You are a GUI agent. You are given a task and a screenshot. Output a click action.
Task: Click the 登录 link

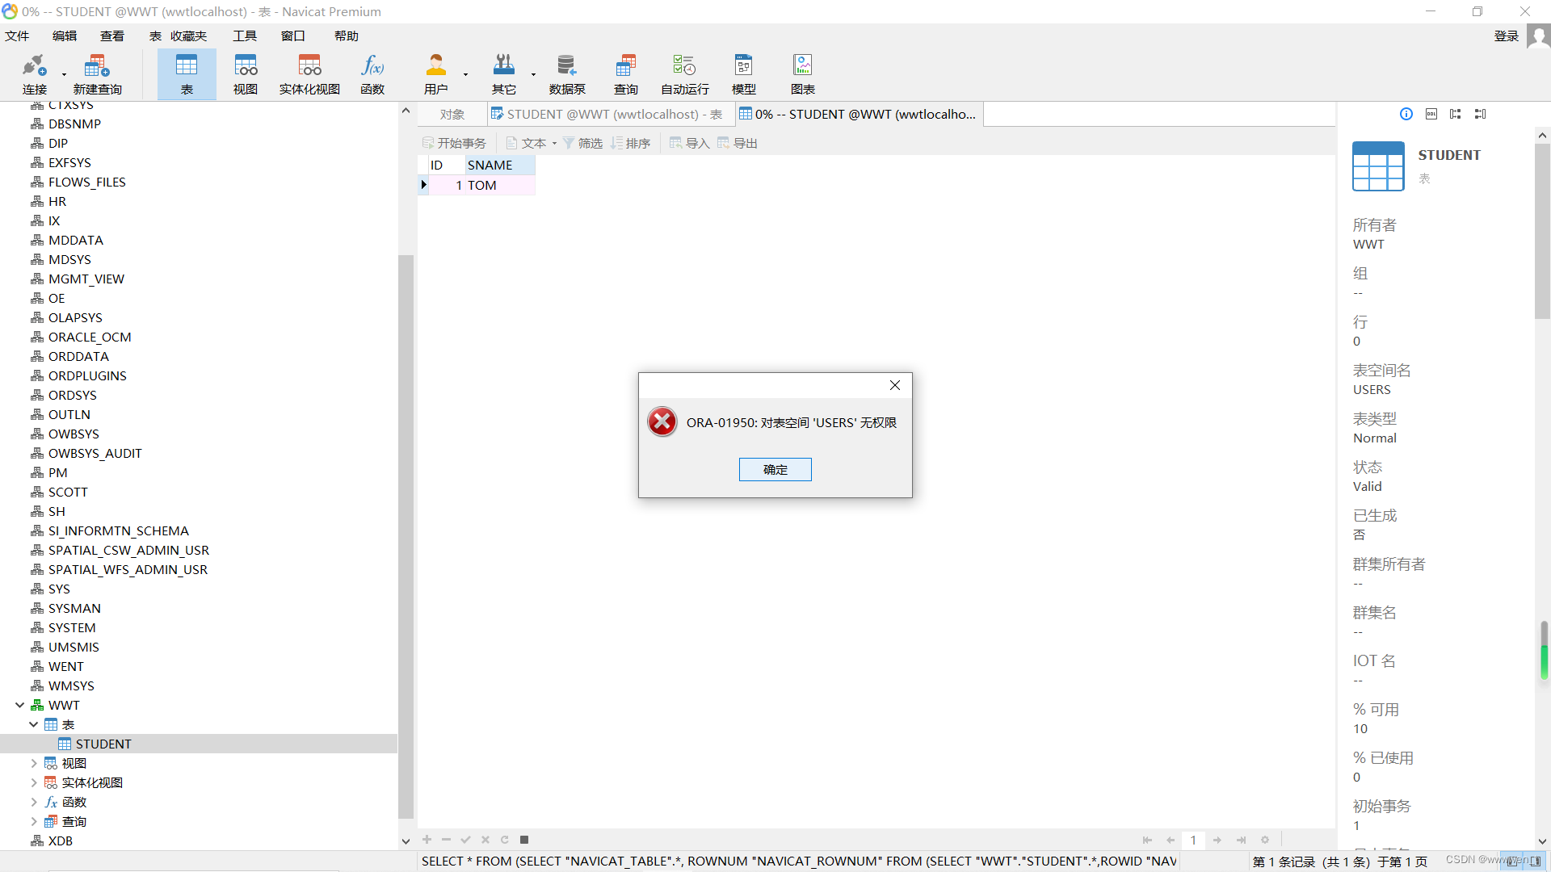1506,36
